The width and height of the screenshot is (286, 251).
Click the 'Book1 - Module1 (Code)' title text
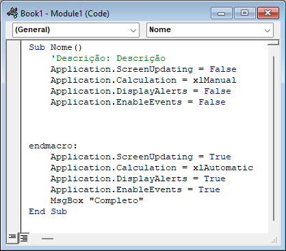(65, 14)
